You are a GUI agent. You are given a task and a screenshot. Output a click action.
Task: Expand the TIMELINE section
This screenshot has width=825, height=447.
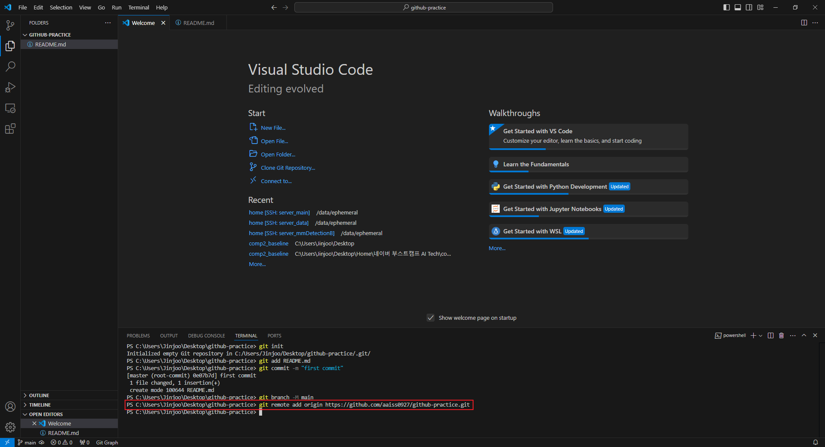(x=40, y=405)
